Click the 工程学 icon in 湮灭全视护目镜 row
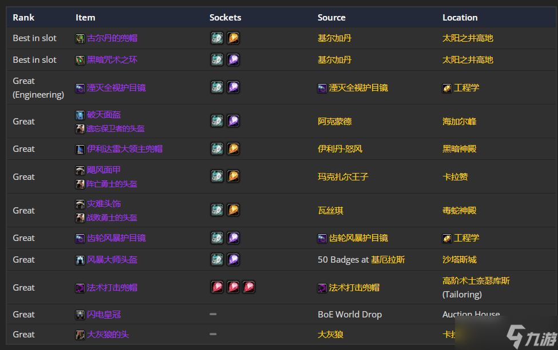Screen dimensions: 558x350 click(447, 88)
